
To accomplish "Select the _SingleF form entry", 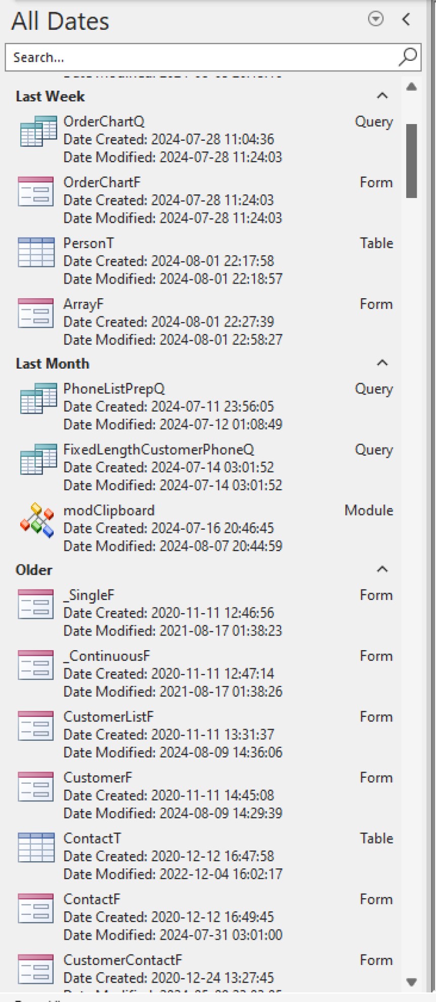I will 90,595.
